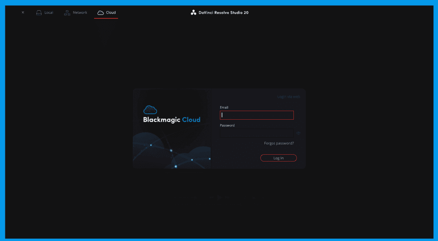
Task: Open the Login via web link
Action: click(289, 97)
